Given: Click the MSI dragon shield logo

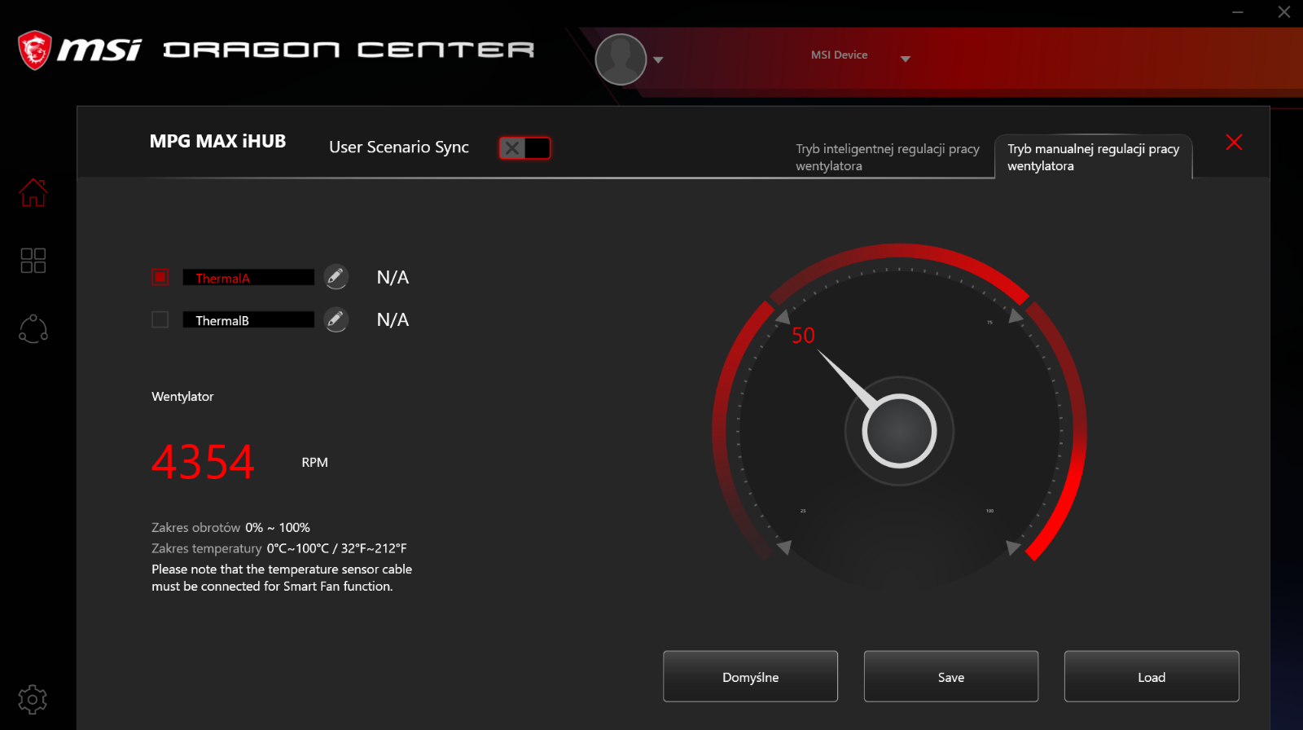Looking at the screenshot, I should click(35, 51).
